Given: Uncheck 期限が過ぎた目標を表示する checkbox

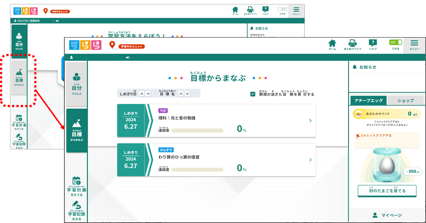Looking at the screenshot, I should pos(253,94).
